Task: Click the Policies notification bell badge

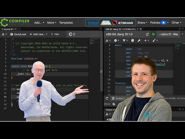Action: [163, 23]
